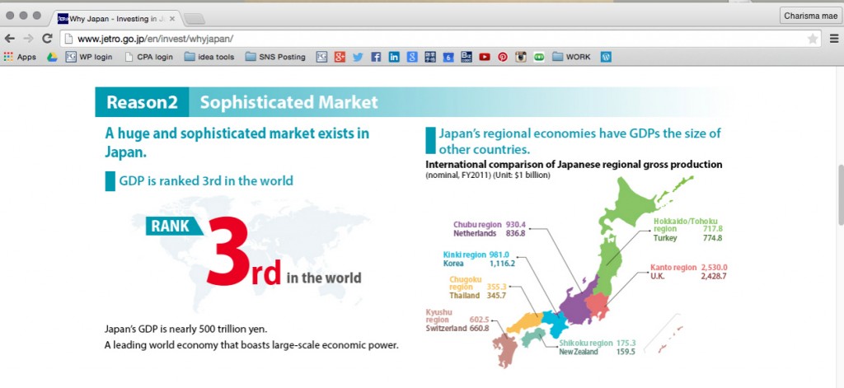844x388 pixels.
Task: Click the red Kanto area on map
Action: (x=597, y=305)
